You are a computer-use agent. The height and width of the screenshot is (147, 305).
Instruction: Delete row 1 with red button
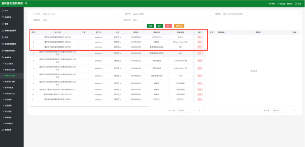coord(200,37)
